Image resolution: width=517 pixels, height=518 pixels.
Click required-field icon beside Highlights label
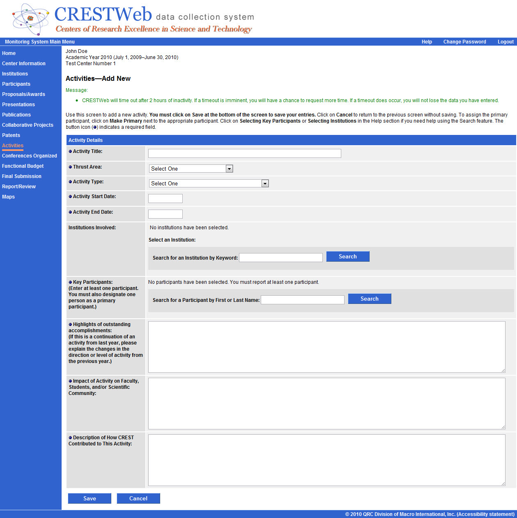click(70, 324)
